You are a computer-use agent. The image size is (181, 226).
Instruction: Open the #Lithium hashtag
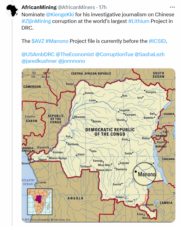[139, 21]
